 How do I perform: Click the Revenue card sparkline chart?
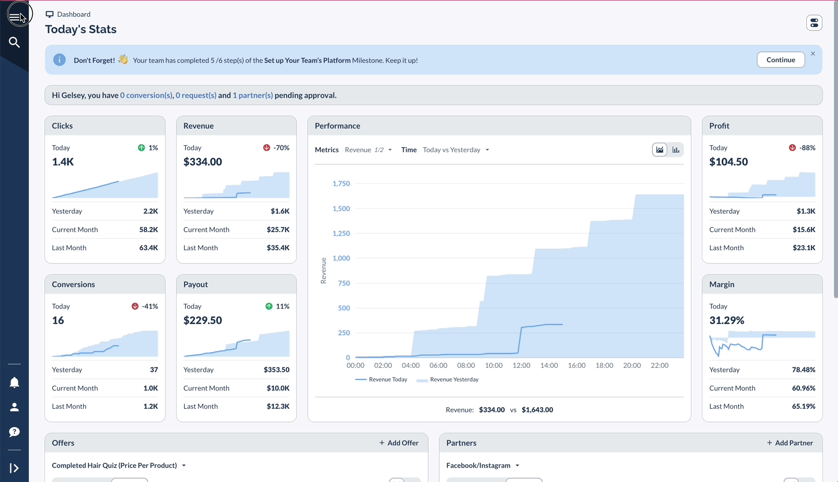pos(237,185)
